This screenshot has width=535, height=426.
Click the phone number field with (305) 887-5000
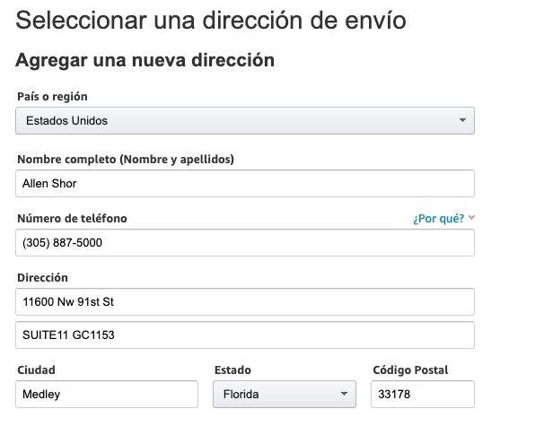pyautogui.click(x=245, y=243)
